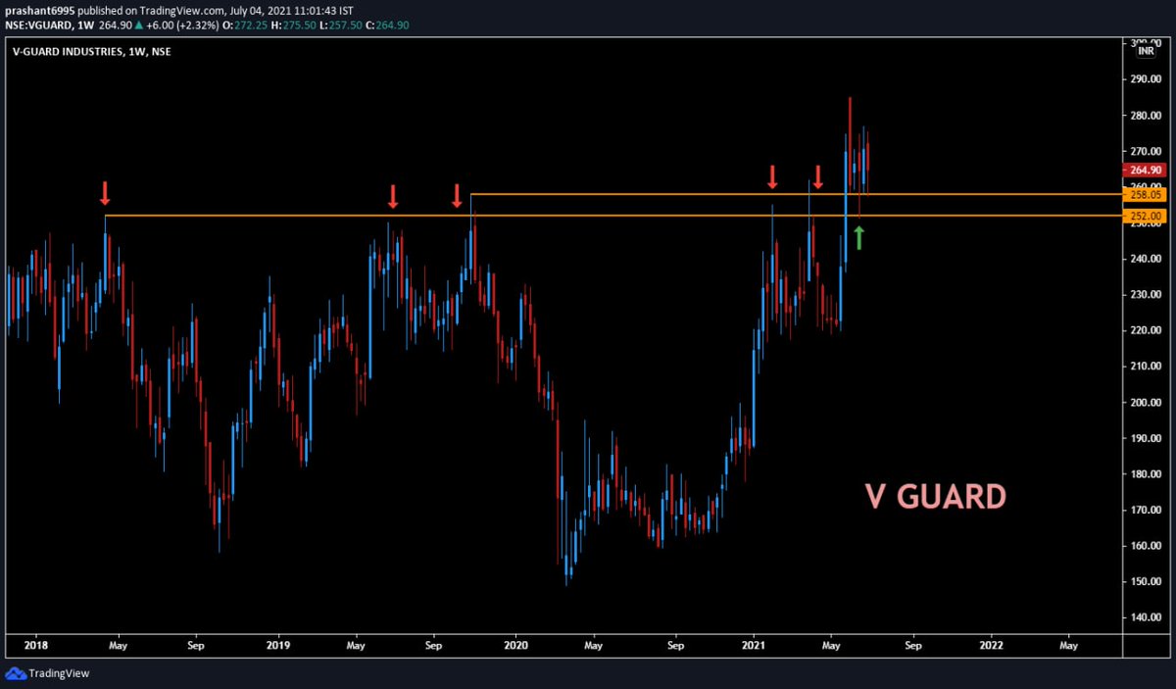Click the pink "V GUARD" text annotation
Image resolution: width=1176 pixels, height=689 pixels.
[x=935, y=497]
